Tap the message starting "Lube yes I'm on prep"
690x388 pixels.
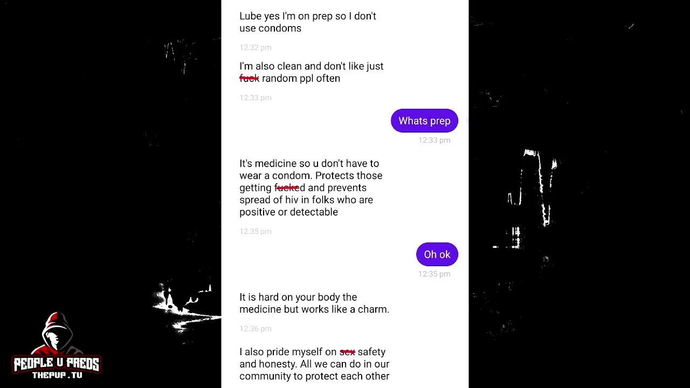308,22
